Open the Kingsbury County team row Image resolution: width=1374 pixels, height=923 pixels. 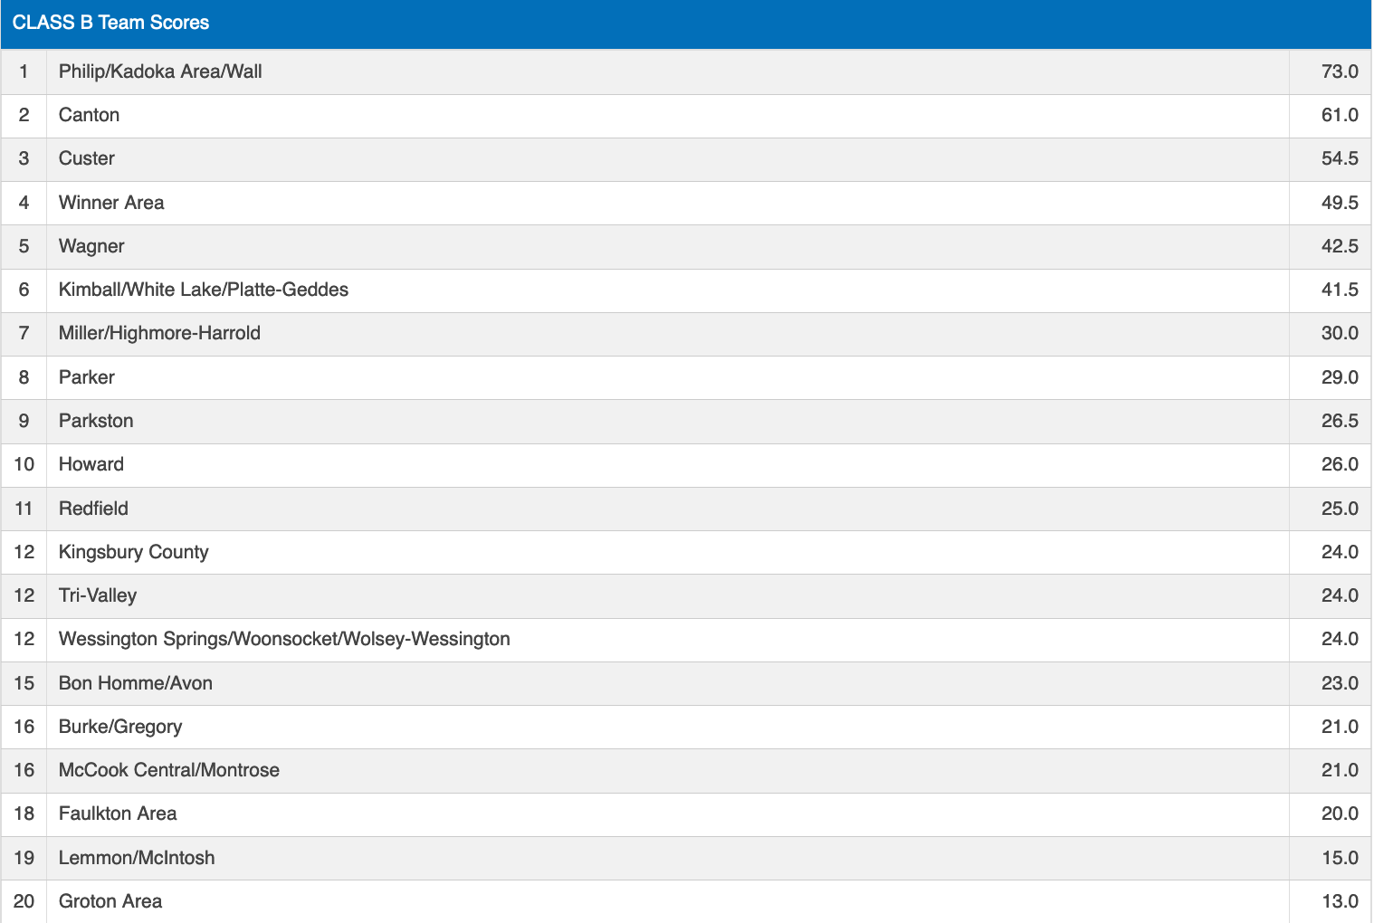pos(134,552)
